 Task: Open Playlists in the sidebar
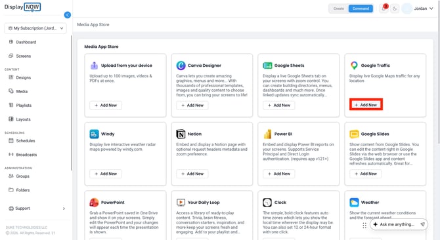tap(24, 106)
